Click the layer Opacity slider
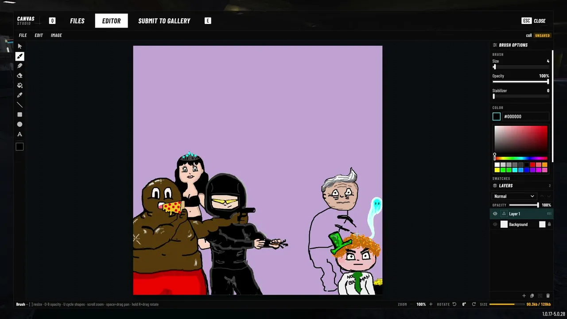 [524, 205]
